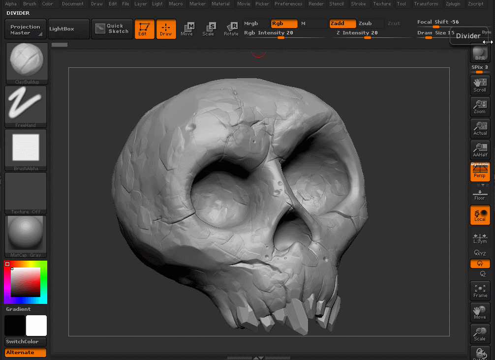
Task: Click the SPix slider
Action: point(480,68)
